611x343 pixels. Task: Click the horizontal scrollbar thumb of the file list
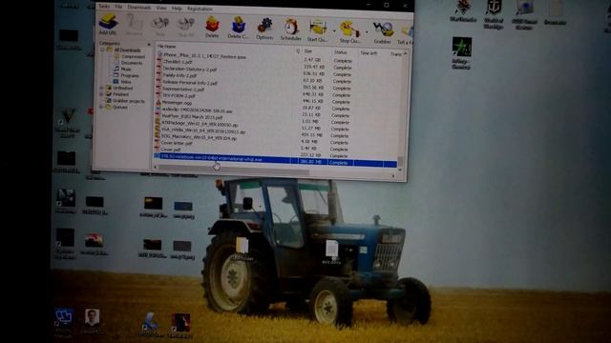[234, 170]
